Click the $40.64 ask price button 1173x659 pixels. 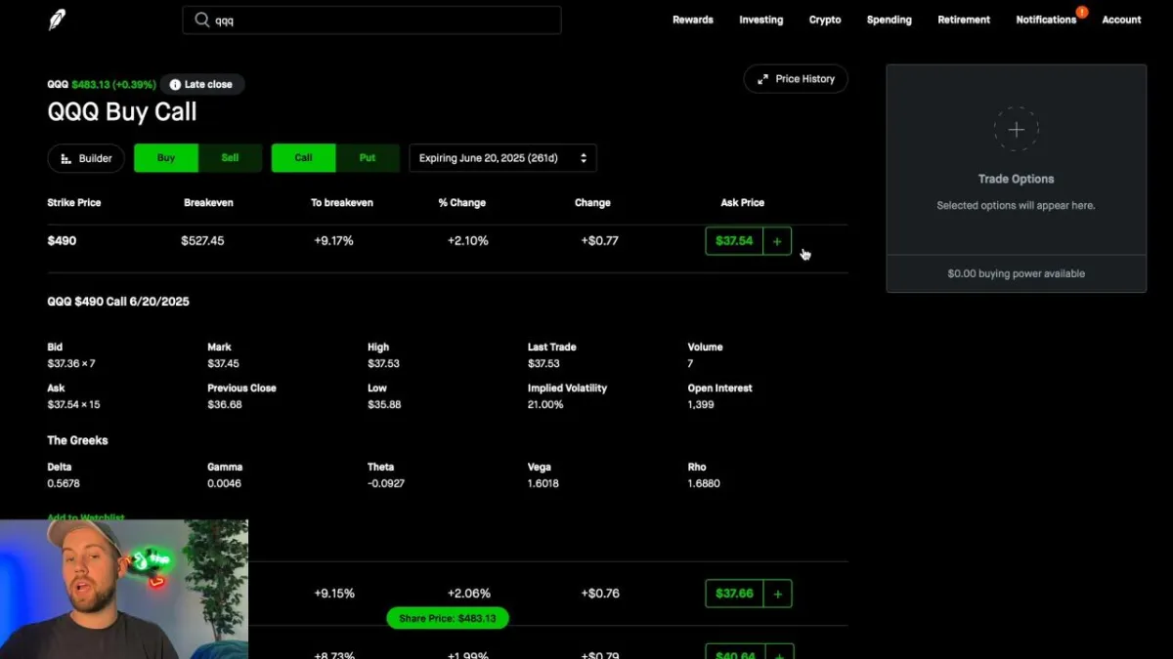pos(734,652)
